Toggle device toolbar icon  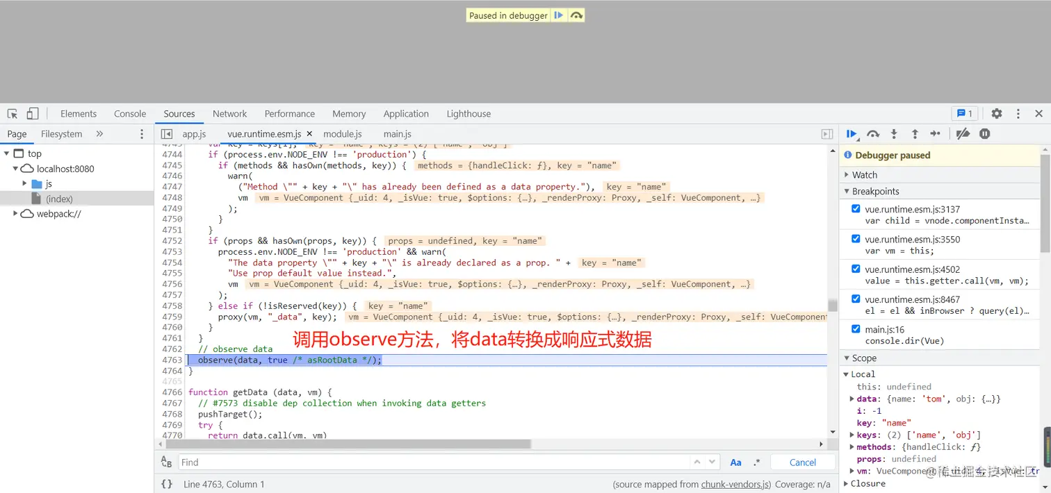pyautogui.click(x=33, y=114)
